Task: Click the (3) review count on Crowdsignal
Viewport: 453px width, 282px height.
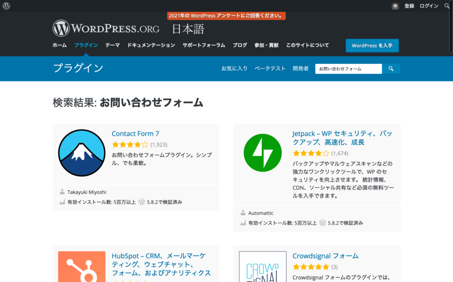Action: pyautogui.click(x=334, y=267)
